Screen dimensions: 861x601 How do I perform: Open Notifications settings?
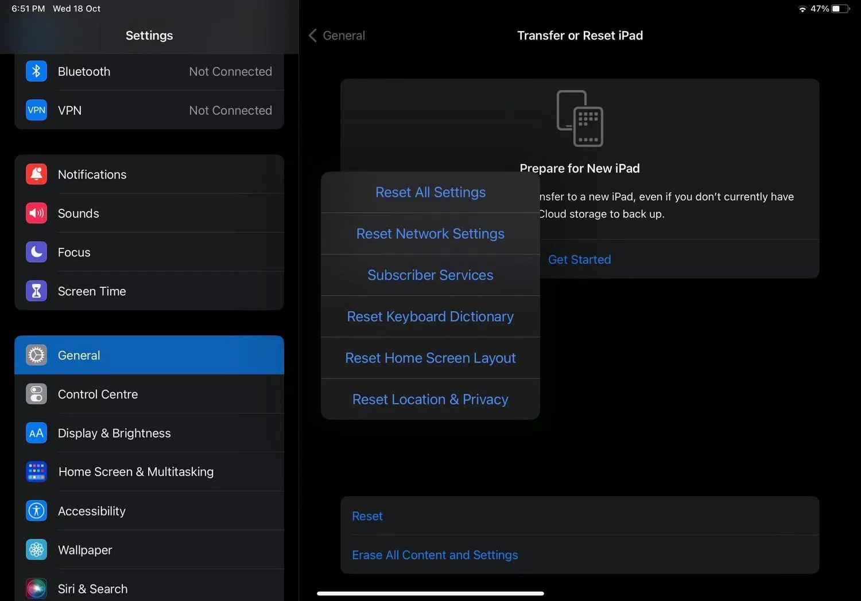[149, 174]
